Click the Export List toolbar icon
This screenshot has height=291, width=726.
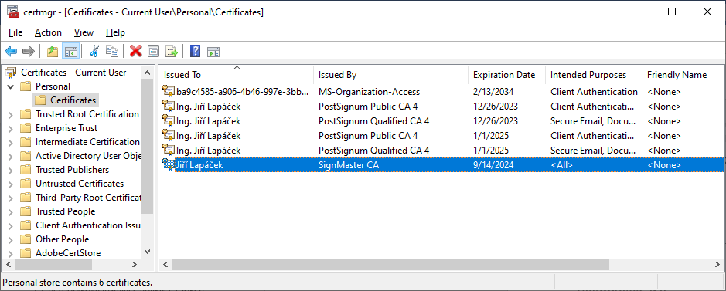click(172, 51)
